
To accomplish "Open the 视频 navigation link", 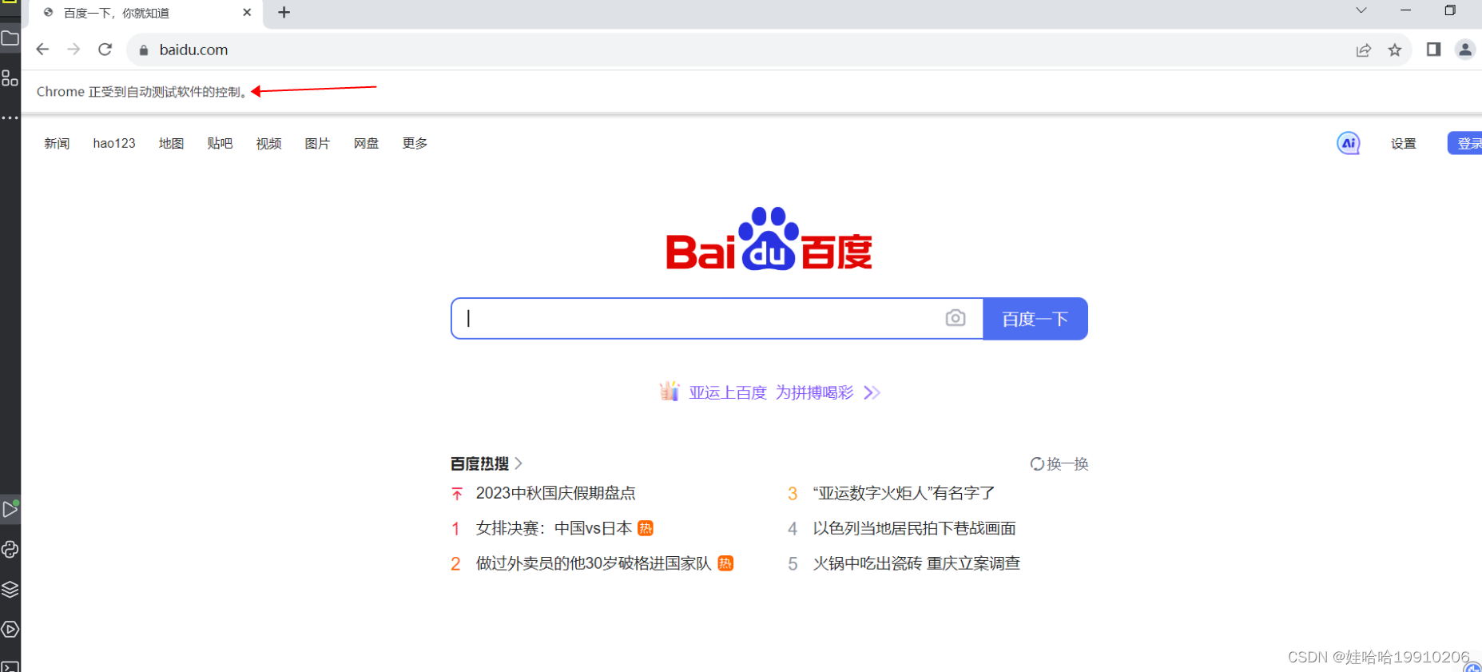I will point(268,143).
